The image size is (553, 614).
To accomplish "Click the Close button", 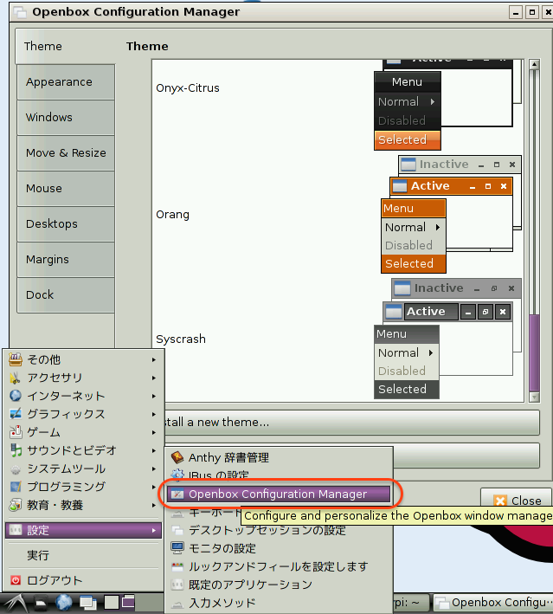I will pos(516,501).
